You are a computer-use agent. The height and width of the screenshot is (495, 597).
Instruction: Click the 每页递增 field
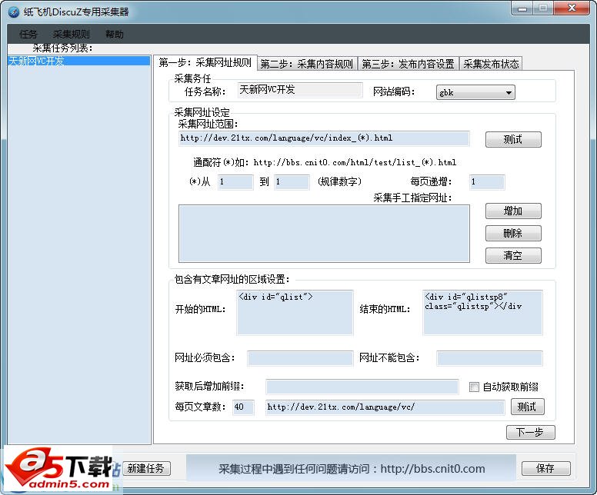(x=487, y=182)
